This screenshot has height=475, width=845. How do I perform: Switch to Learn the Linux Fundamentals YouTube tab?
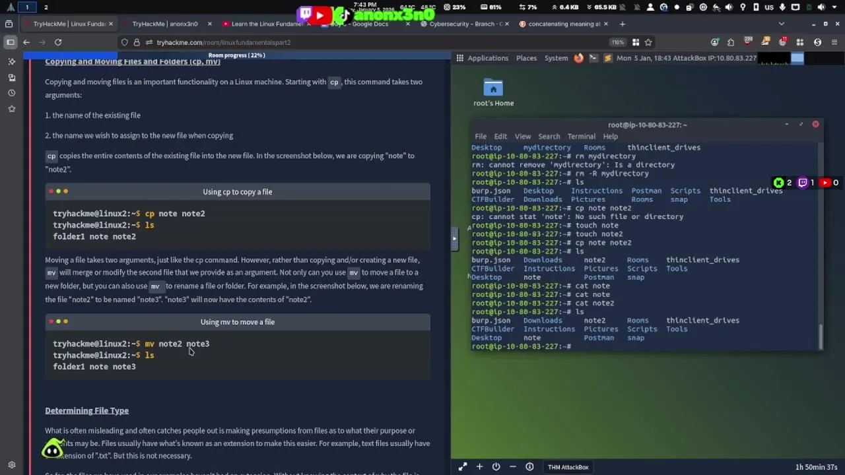[265, 24]
